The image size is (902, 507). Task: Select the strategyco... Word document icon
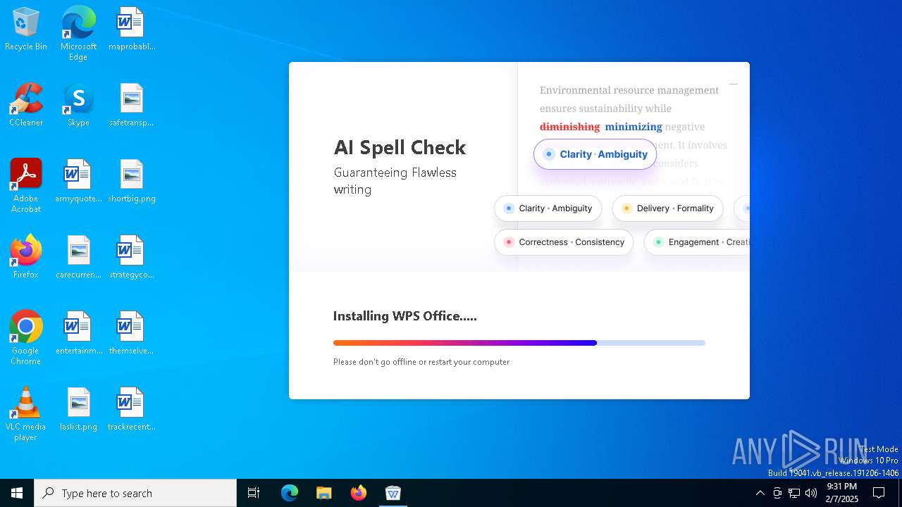pyautogui.click(x=131, y=258)
